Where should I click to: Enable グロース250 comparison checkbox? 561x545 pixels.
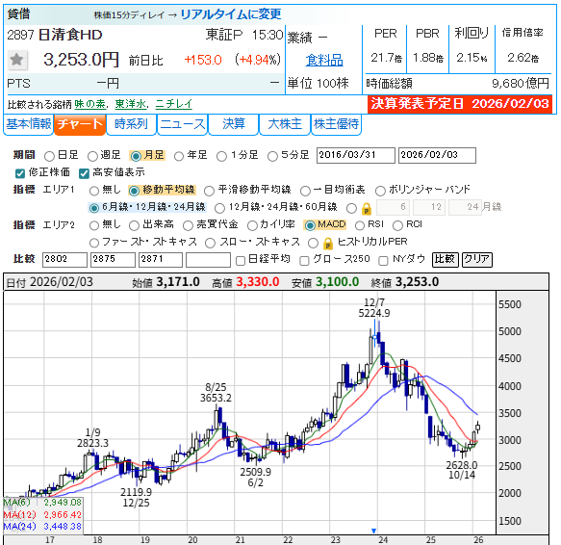pos(304,261)
